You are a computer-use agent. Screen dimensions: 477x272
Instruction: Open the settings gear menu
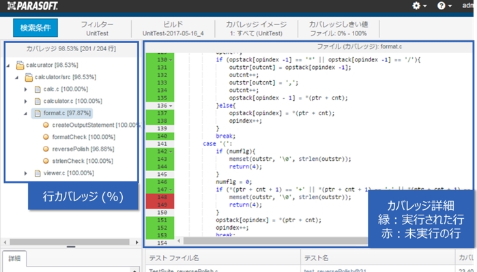point(419,5)
